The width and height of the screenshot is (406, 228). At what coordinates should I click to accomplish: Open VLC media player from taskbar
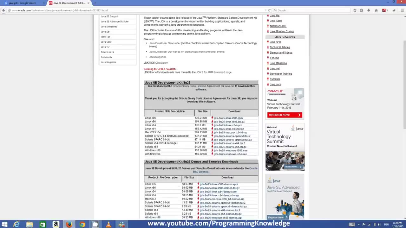108,225
